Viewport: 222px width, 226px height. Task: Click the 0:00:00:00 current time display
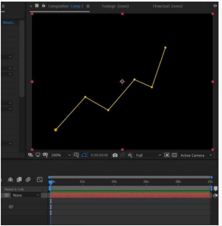click(x=99, y=155)
